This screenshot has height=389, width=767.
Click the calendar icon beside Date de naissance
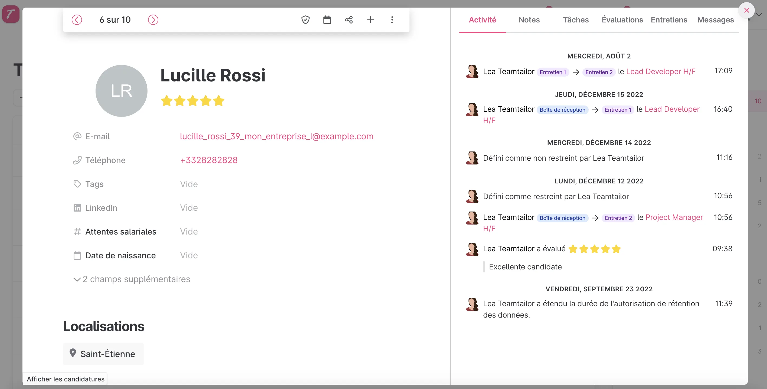pos(77,255)
